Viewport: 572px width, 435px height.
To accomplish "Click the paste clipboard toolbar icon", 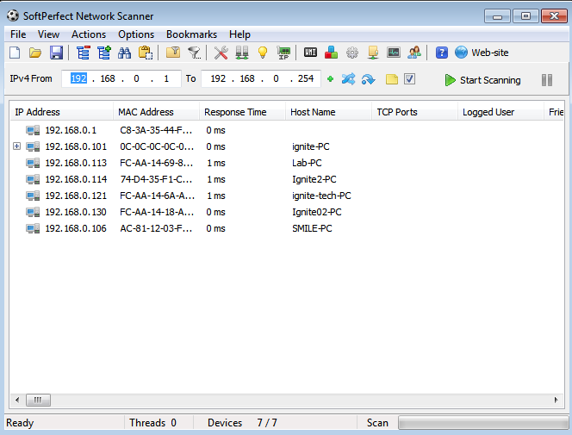I will (x=146, y=53).
